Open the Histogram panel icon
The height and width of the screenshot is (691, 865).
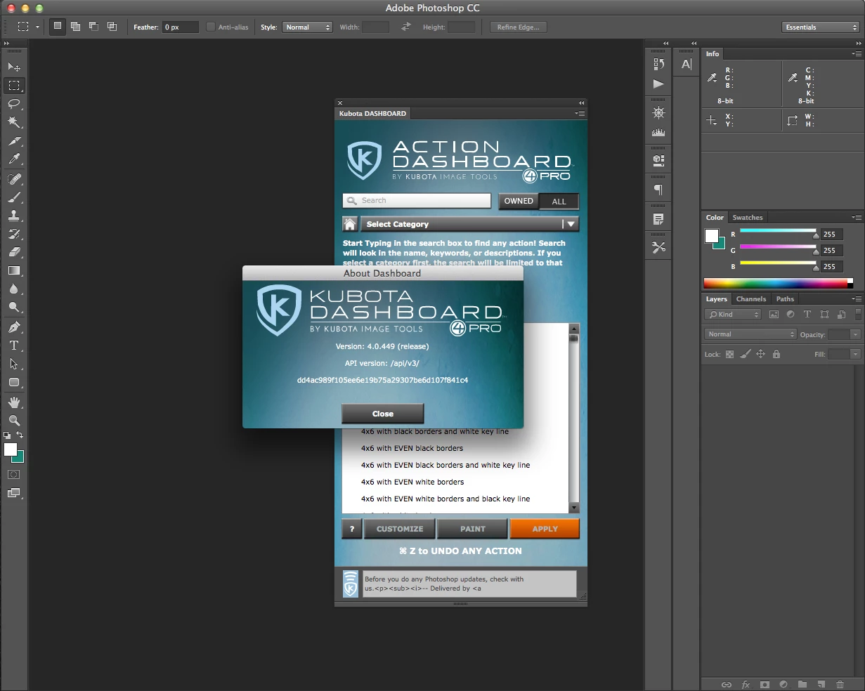(x=658, y=132)
